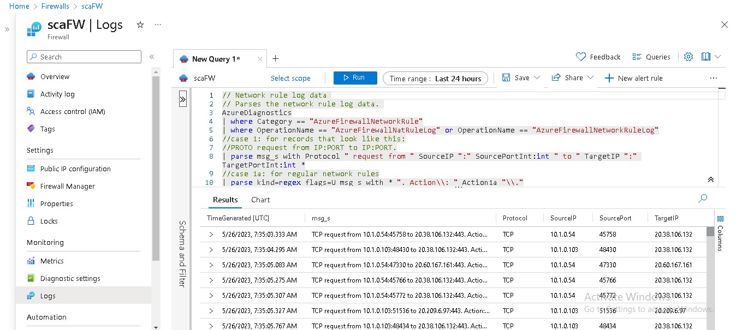Close the scaFW Logs blade

click(725, 25)
